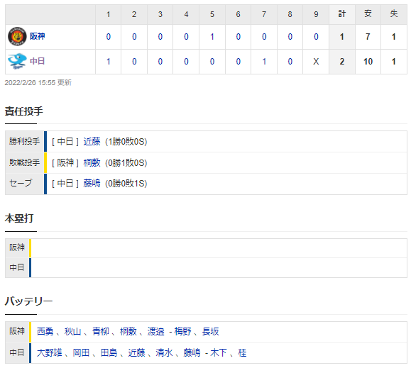Open the 阪神 team link in scoreboard
This screenshot has width=411, height=368.
coord(37,36)
